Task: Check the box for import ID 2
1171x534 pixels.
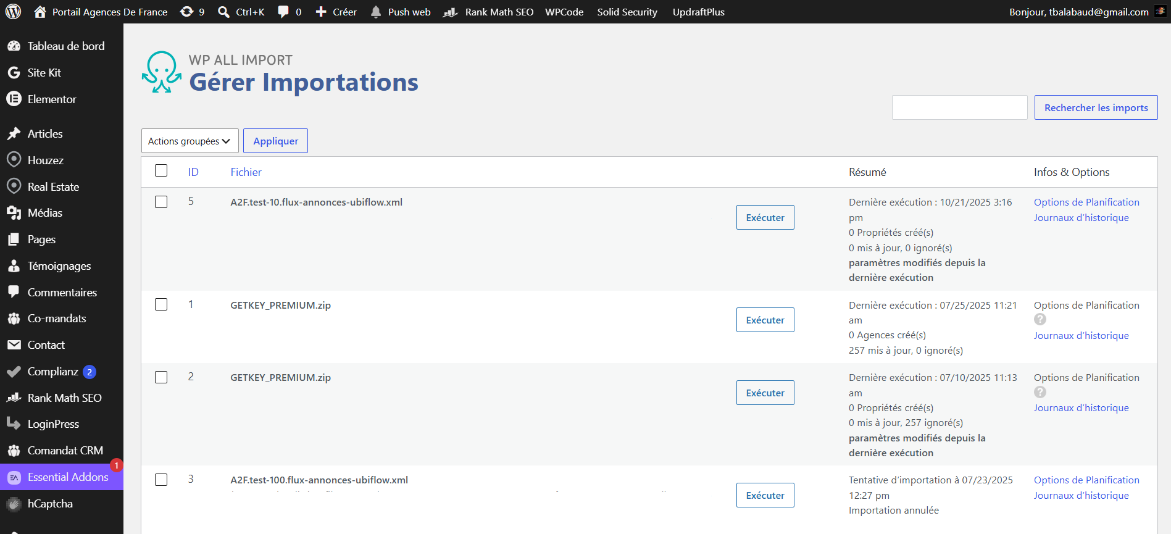Action: tap(161, 377)
